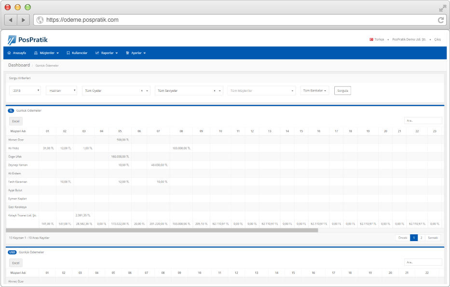This screenshot has width=450, height=287.
Task: Reload the page with the refresh icon
Action: pyautogui.click(x=441, y=20)
